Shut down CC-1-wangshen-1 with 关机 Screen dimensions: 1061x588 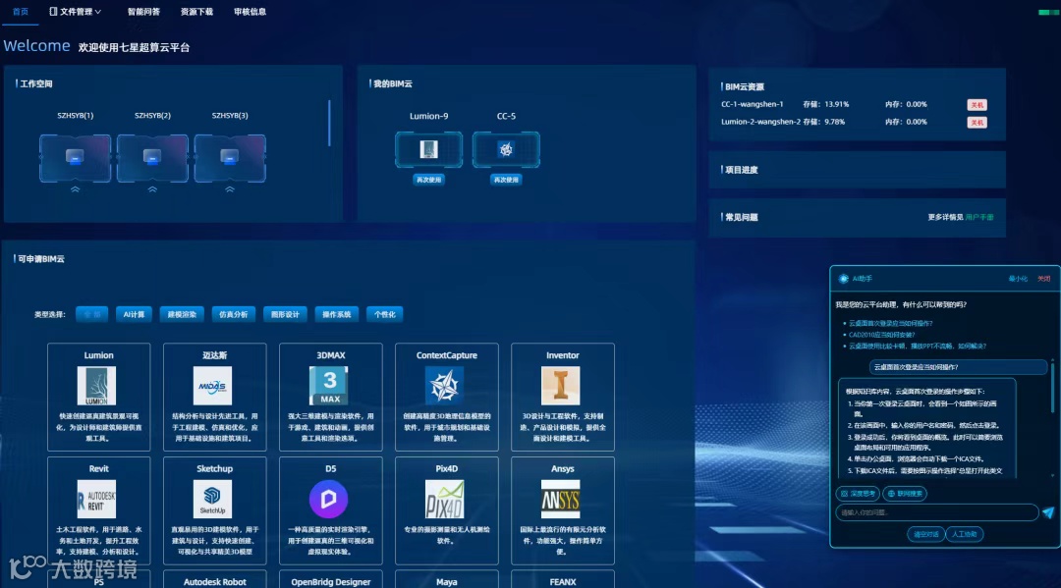tap(977, 105)
